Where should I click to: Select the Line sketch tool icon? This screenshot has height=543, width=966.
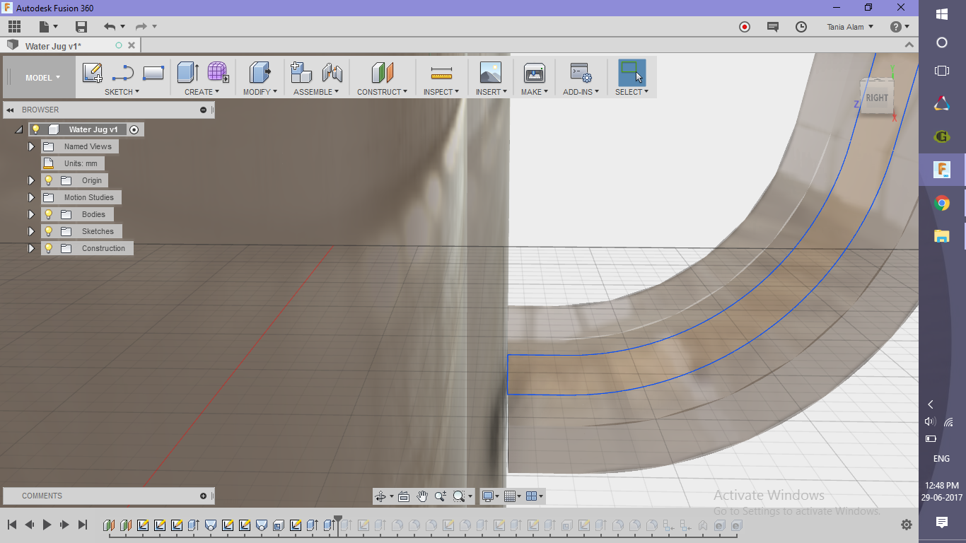123,73
